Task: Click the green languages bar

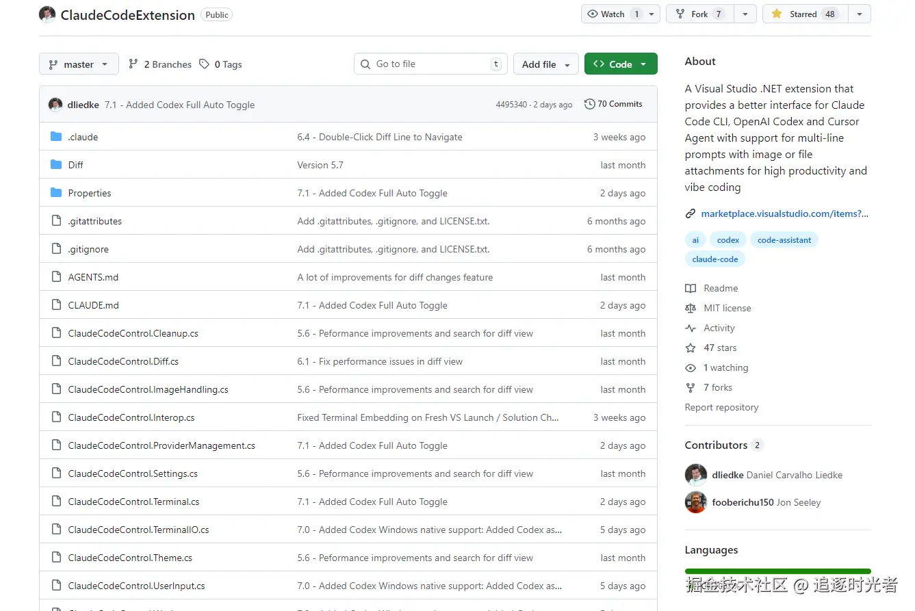Action: point(777,571)
